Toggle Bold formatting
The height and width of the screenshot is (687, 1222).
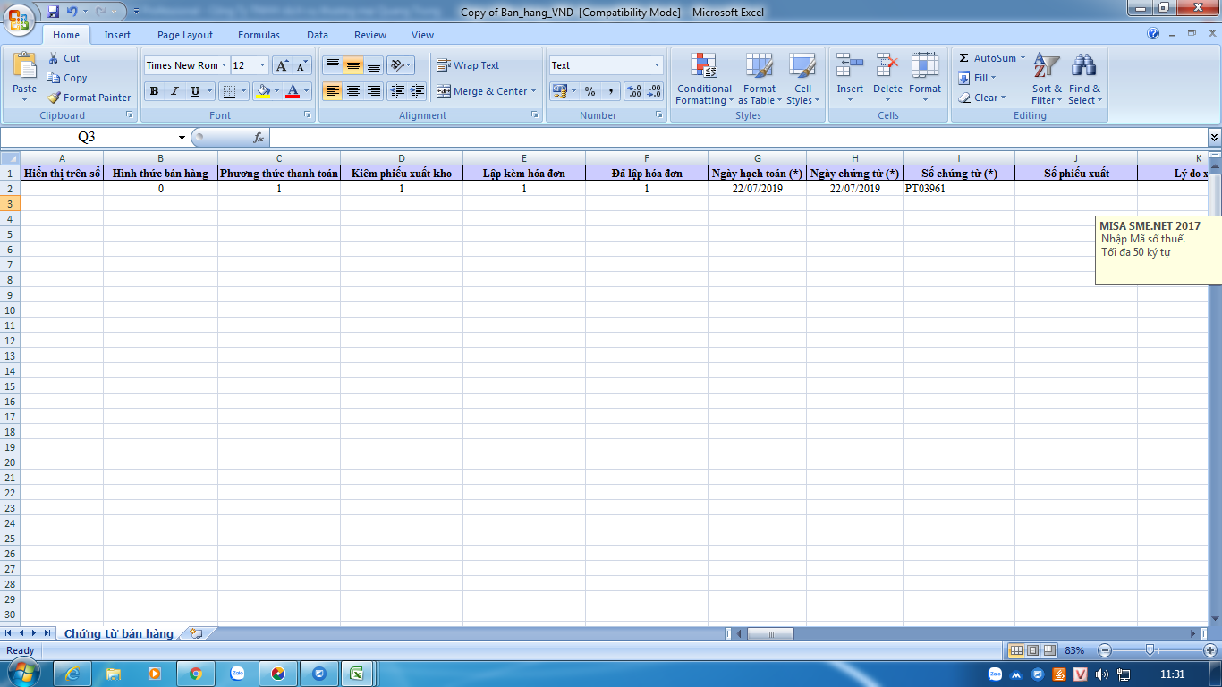click(155, 91)
